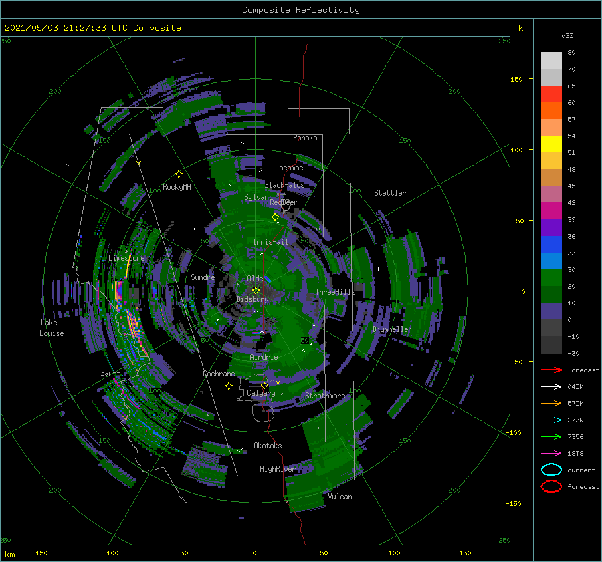Click the yellow radar site marker at center
The height and width of the screenshot is (562, 602).
coord(256,291)
